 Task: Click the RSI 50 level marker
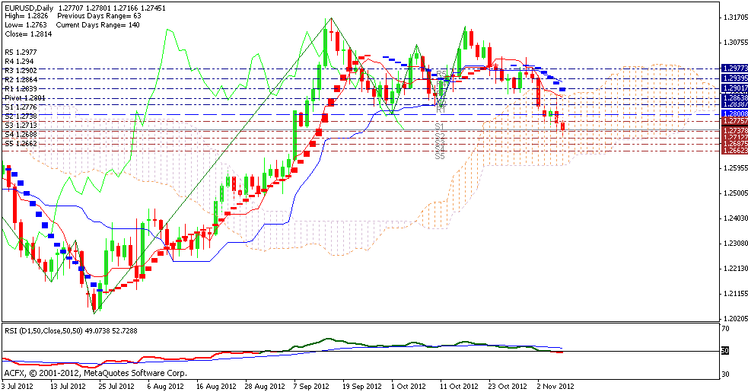pos(725,351)
